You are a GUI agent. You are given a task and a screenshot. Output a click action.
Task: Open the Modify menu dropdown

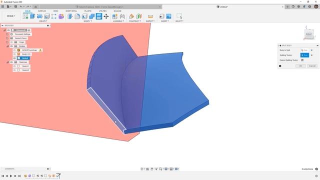point(88,21)
